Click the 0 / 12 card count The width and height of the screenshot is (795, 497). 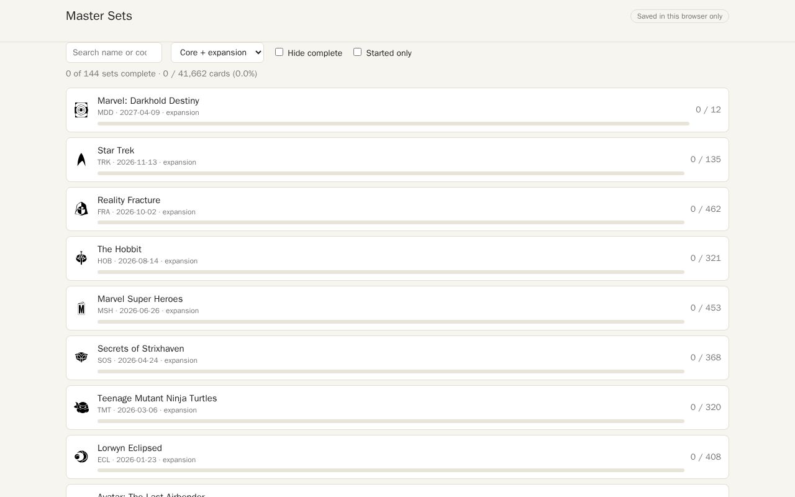click(x=708, y=109)
